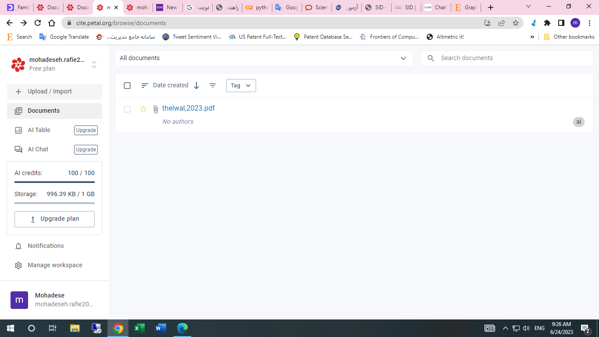
Task: Open the extensions puzzle icon
Action: [547, 23]
